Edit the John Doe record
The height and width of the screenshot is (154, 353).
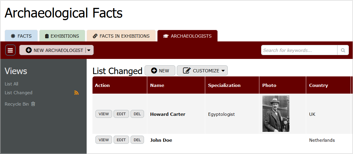click(121, 140)
